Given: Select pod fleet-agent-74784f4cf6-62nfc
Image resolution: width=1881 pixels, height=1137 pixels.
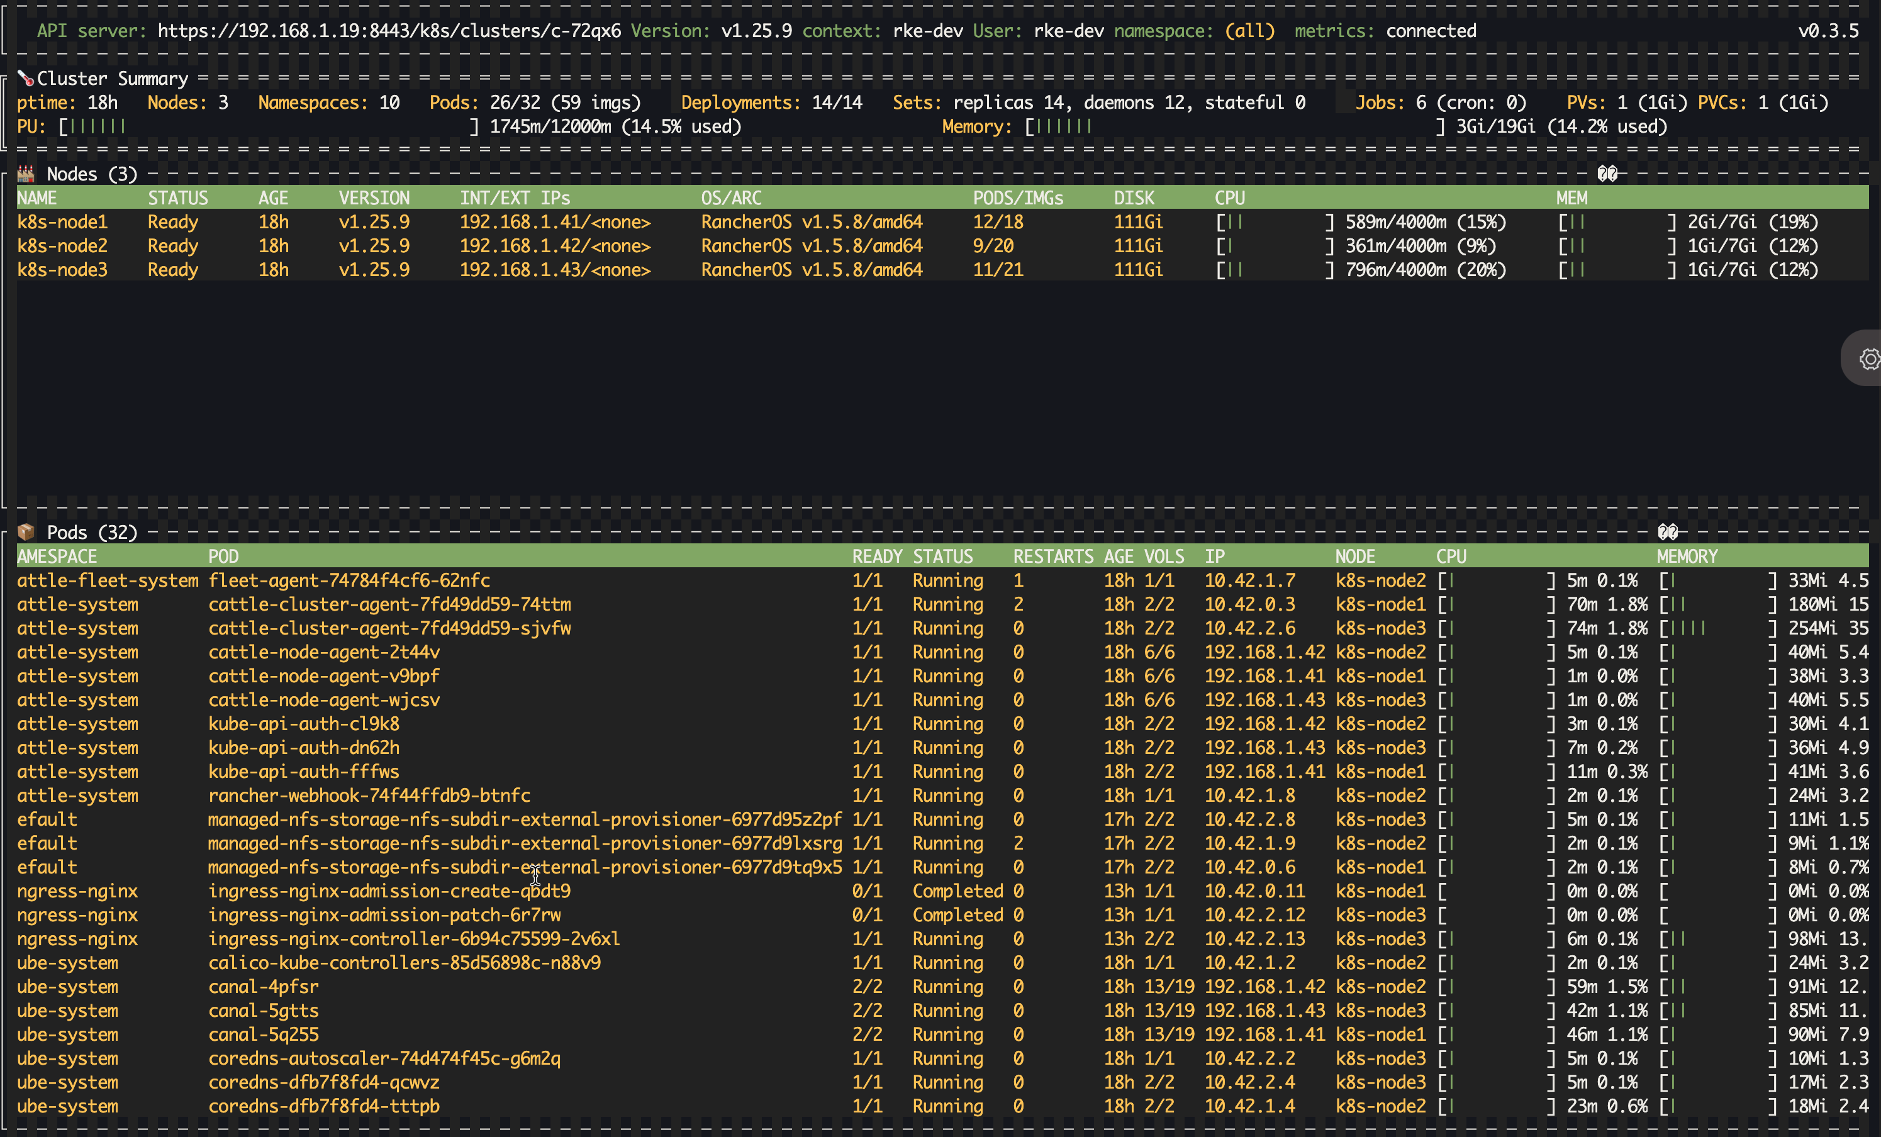Looking at the screenshot, I should pos(350,580).
